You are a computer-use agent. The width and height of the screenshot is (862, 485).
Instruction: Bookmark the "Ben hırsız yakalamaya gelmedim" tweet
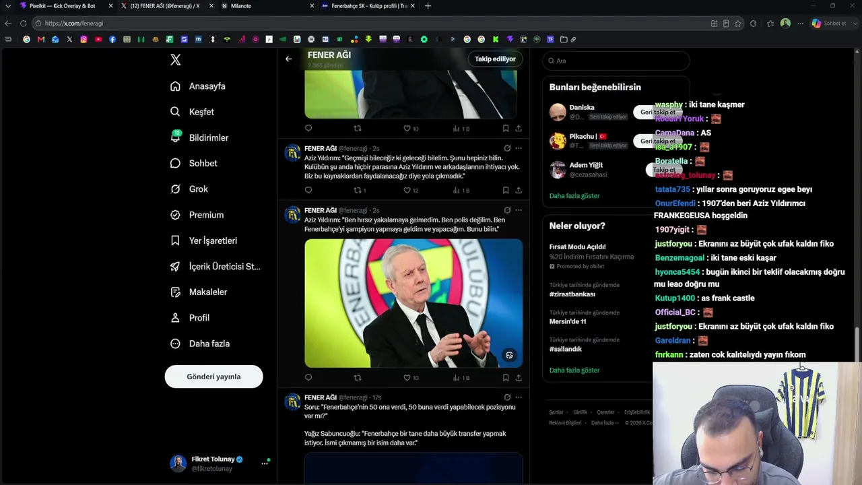(x=506, y=378)
